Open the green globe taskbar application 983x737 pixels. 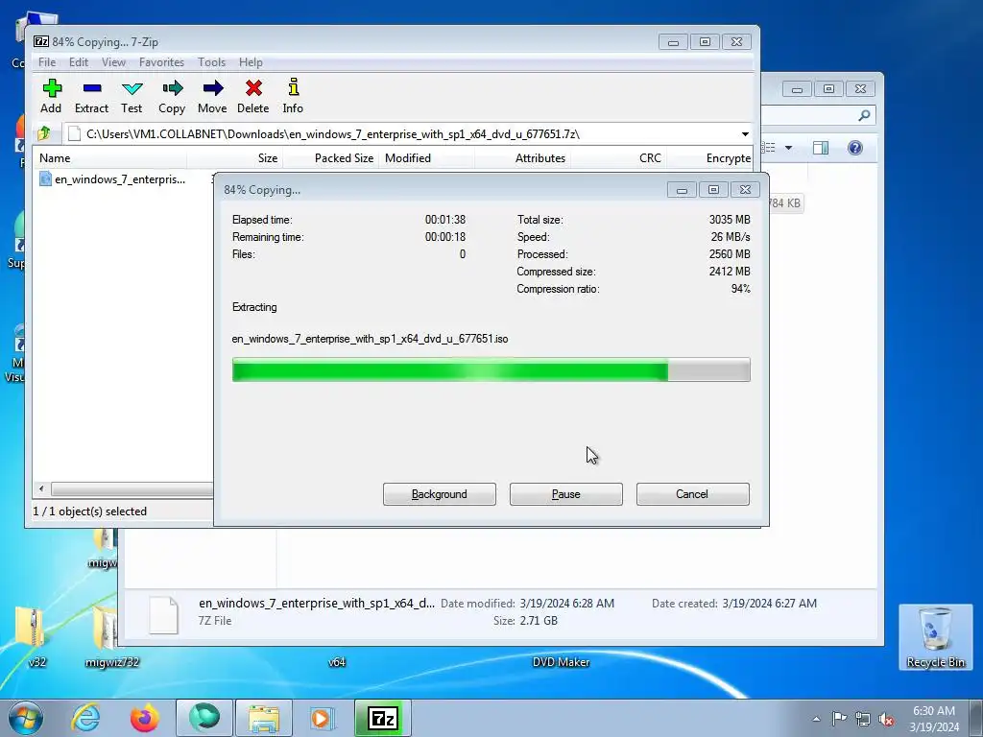pos(204,718)
